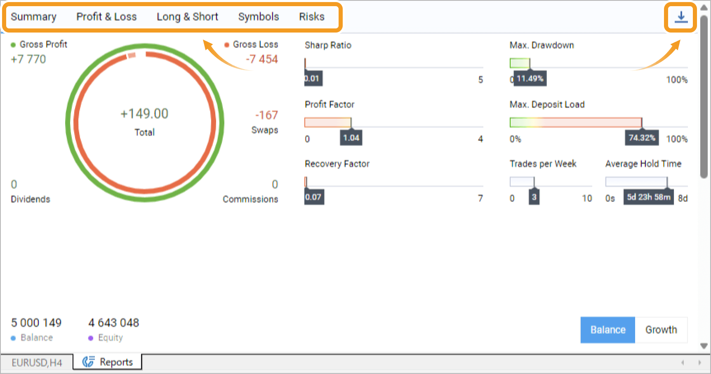The height and width of the screenshot is (374, 711).
Task: Click the Reports tab icon at the bottom
Action: coord(88,362)
